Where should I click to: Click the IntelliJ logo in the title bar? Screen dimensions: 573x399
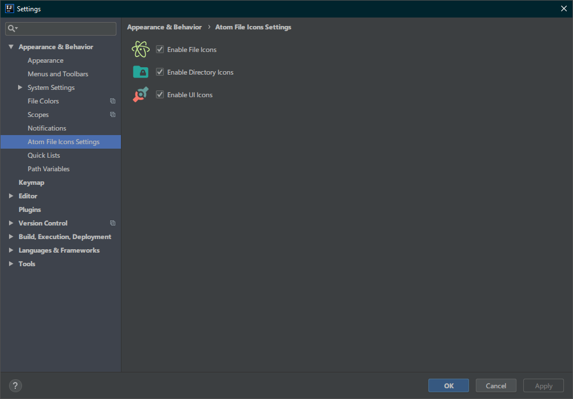click(9, 8)
